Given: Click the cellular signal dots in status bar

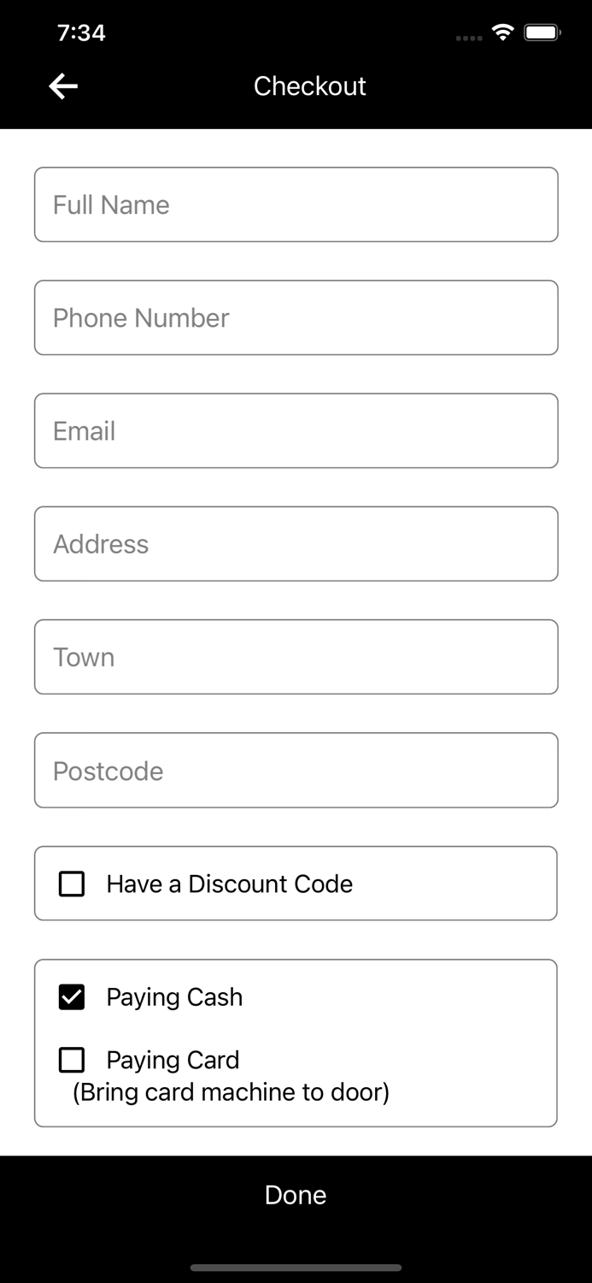Looking at the screenshot, I should coord(469,36).
